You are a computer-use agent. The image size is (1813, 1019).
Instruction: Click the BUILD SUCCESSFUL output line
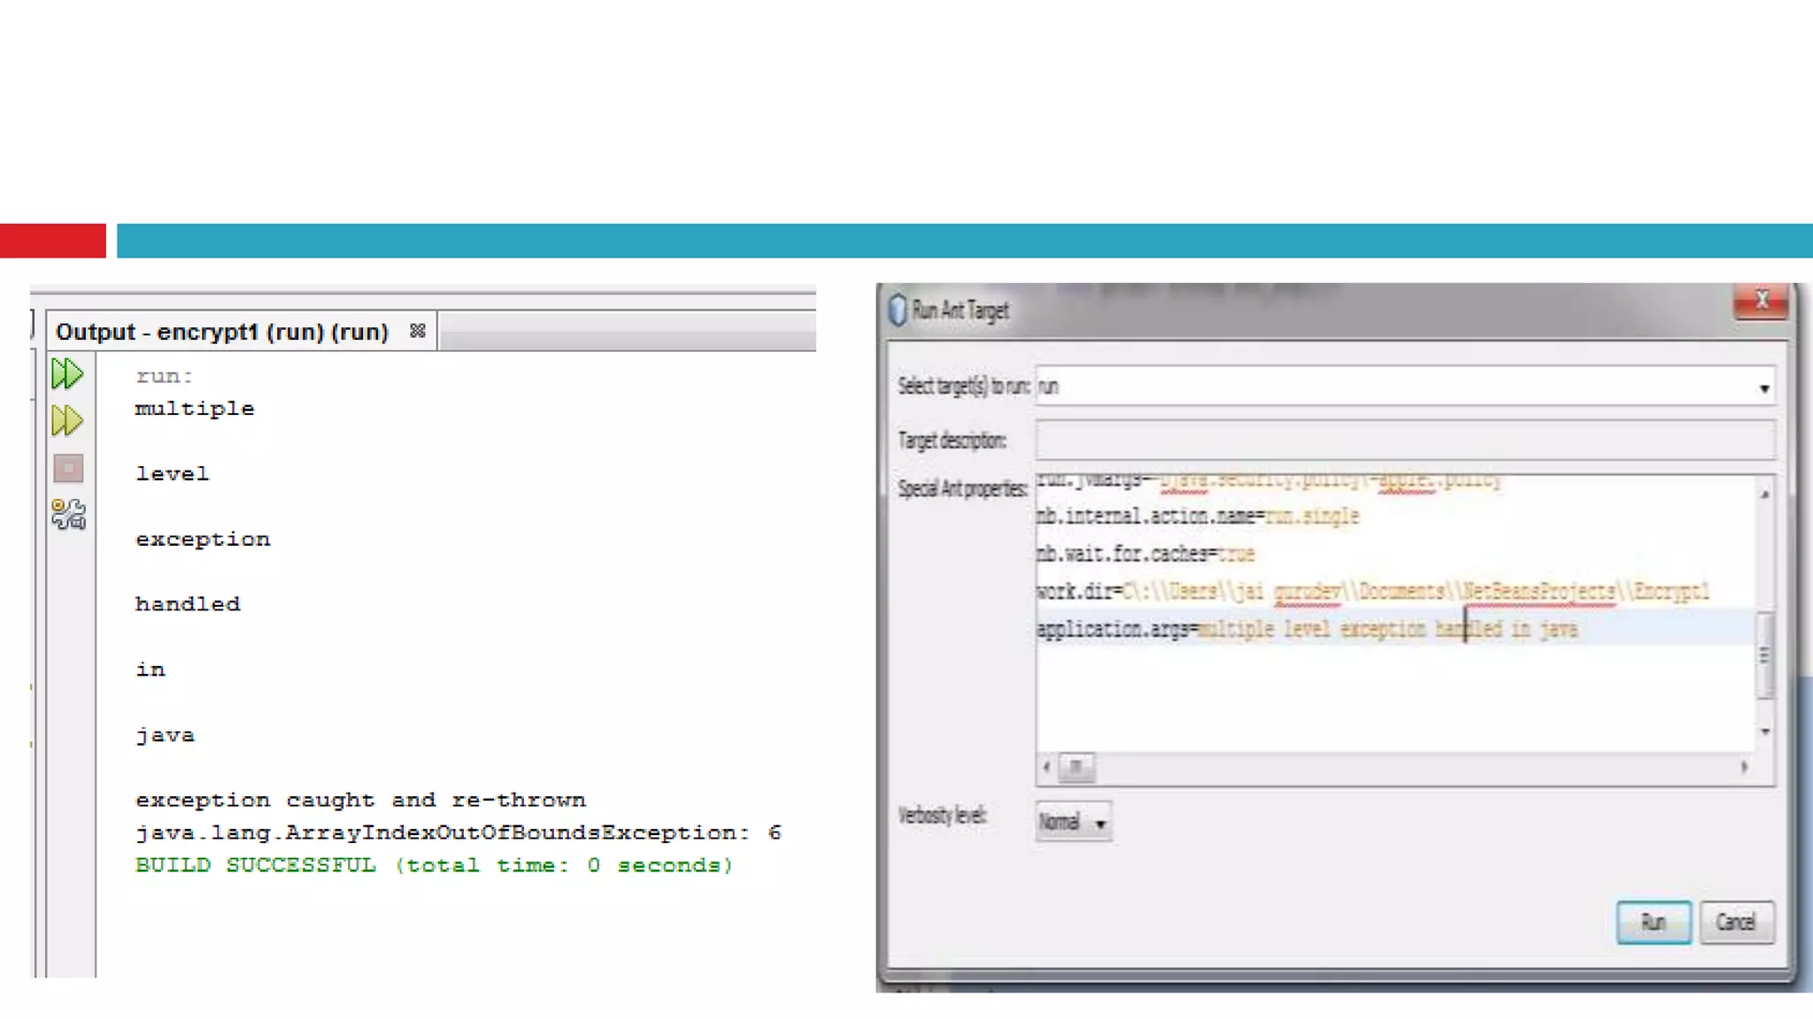[x=434, y=865]
